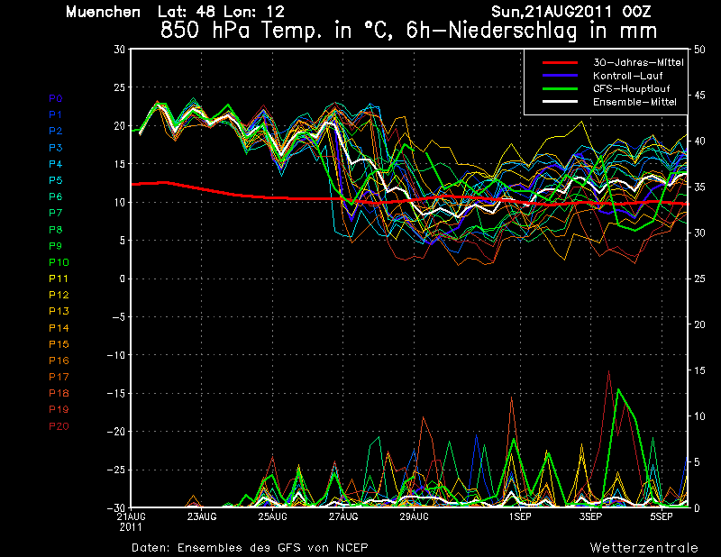This screenshot has height=557, width=721.
Task: Click the green GFS-Hauptlauf legend line
Action: [x=560, y=88]
